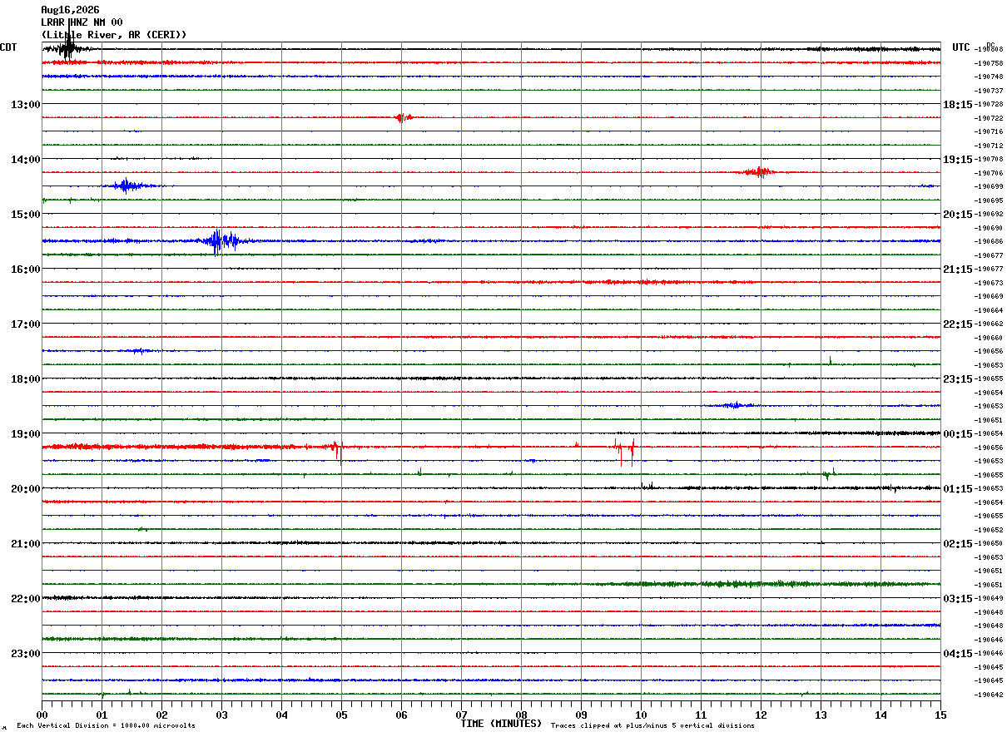The height and width of the screenshot is (737, 1007).
Task: Click the vertical division microvolts note
Action: 106,726
